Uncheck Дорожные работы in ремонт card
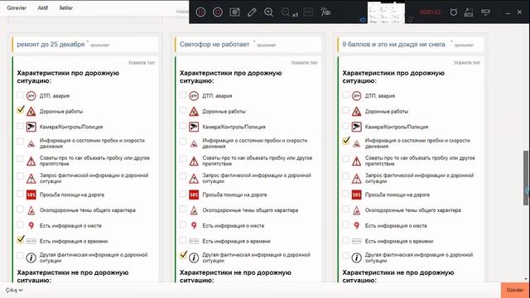The image size is (530, 298). click(x=20, y=110)
